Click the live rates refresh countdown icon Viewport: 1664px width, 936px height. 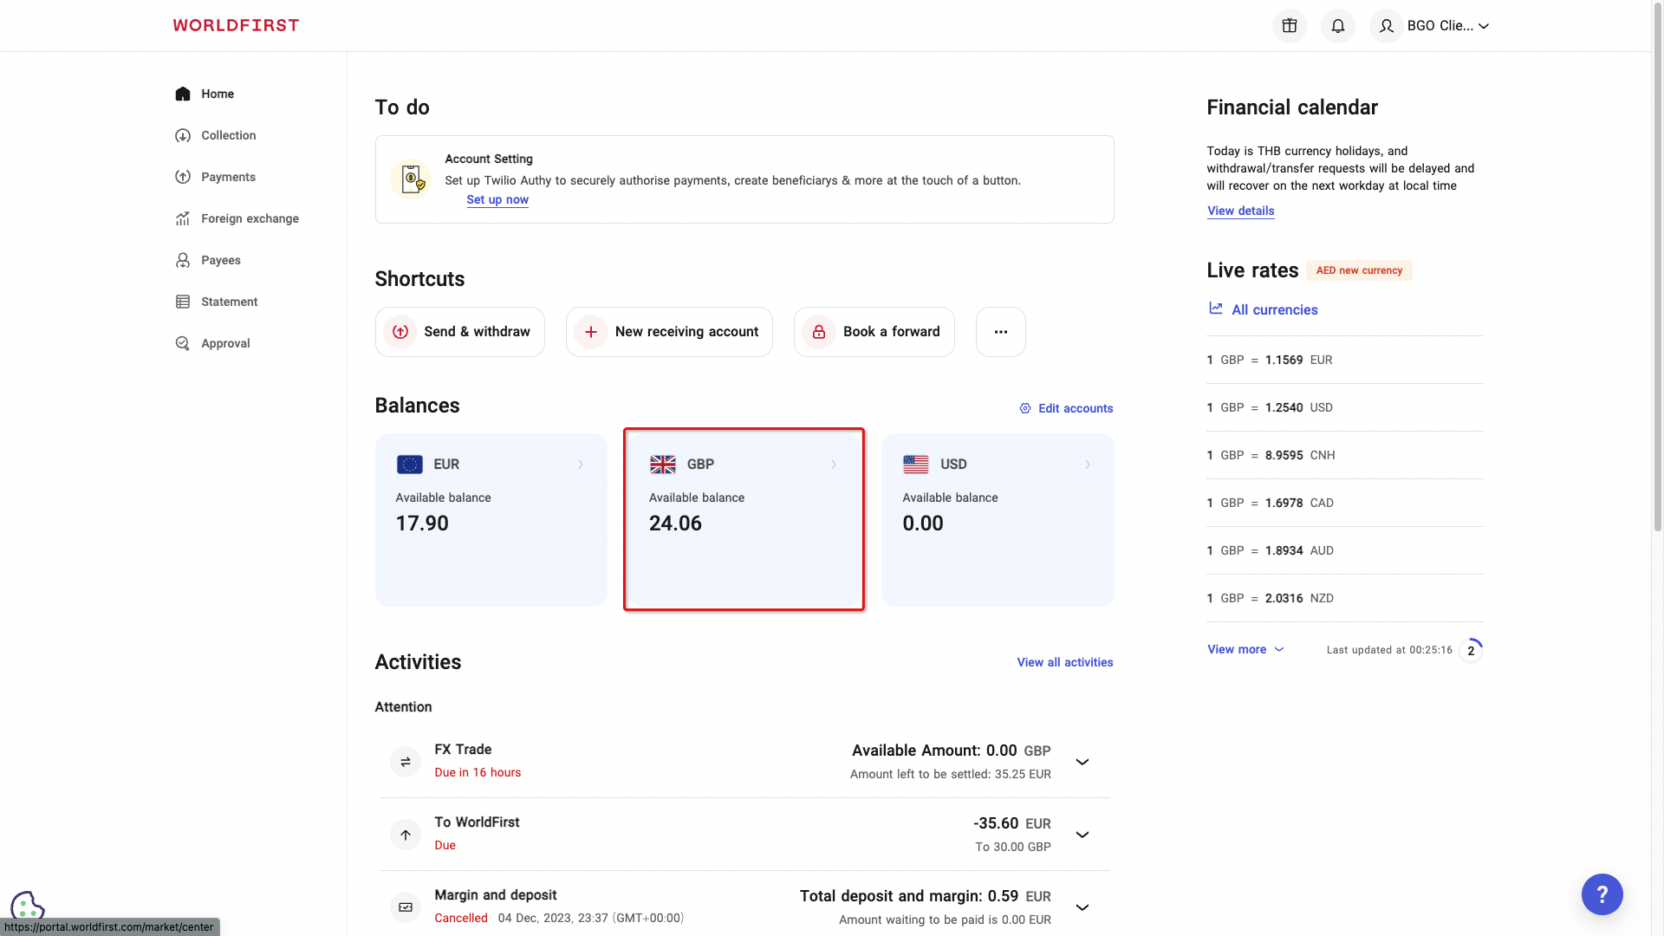coord(1471,650)
